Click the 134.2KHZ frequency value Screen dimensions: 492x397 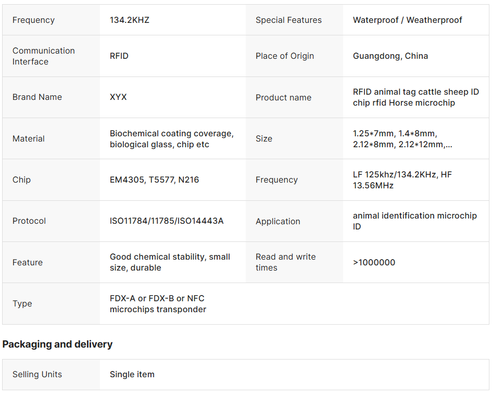click(130, 20)
